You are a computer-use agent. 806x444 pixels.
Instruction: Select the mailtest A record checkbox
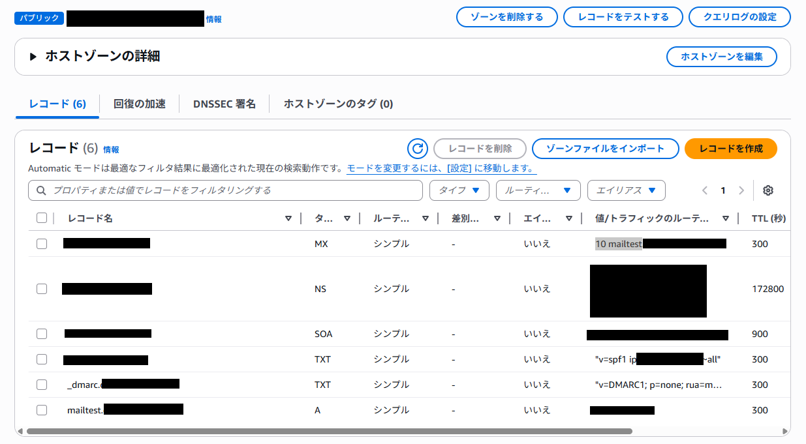pyautogui.click(x=42, y=410)
